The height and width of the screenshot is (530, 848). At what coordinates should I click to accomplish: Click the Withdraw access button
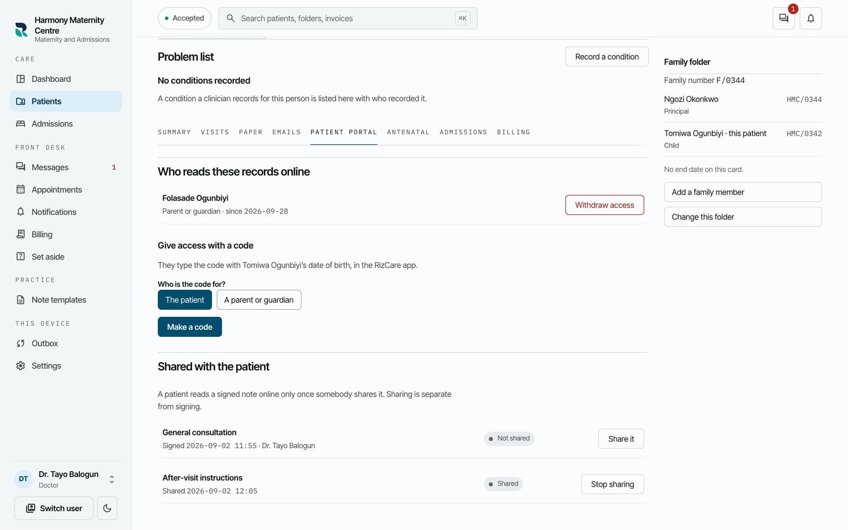tap(605, 205)
